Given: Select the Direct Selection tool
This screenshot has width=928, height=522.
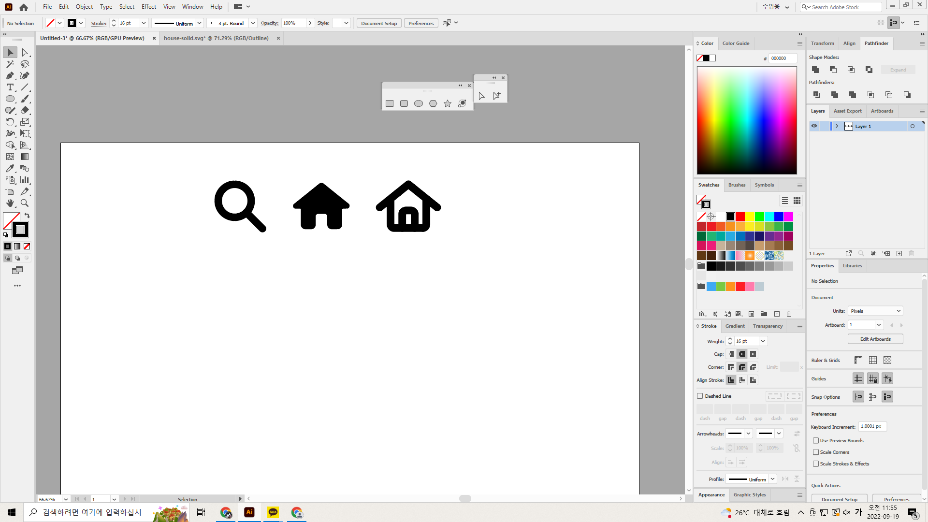Looking at the screenshot, I should pos(25,52).
